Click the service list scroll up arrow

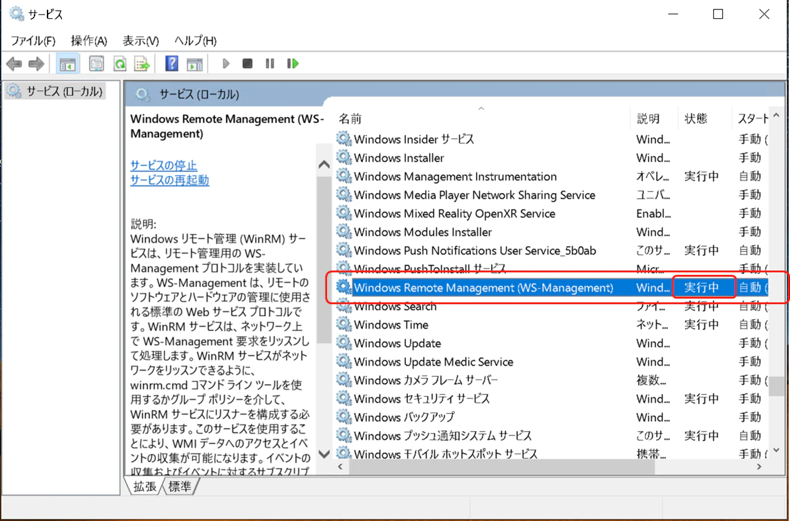776,116
